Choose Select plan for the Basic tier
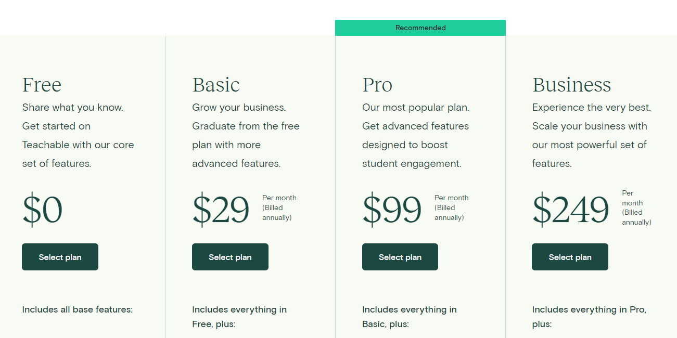 pos(230,257)
